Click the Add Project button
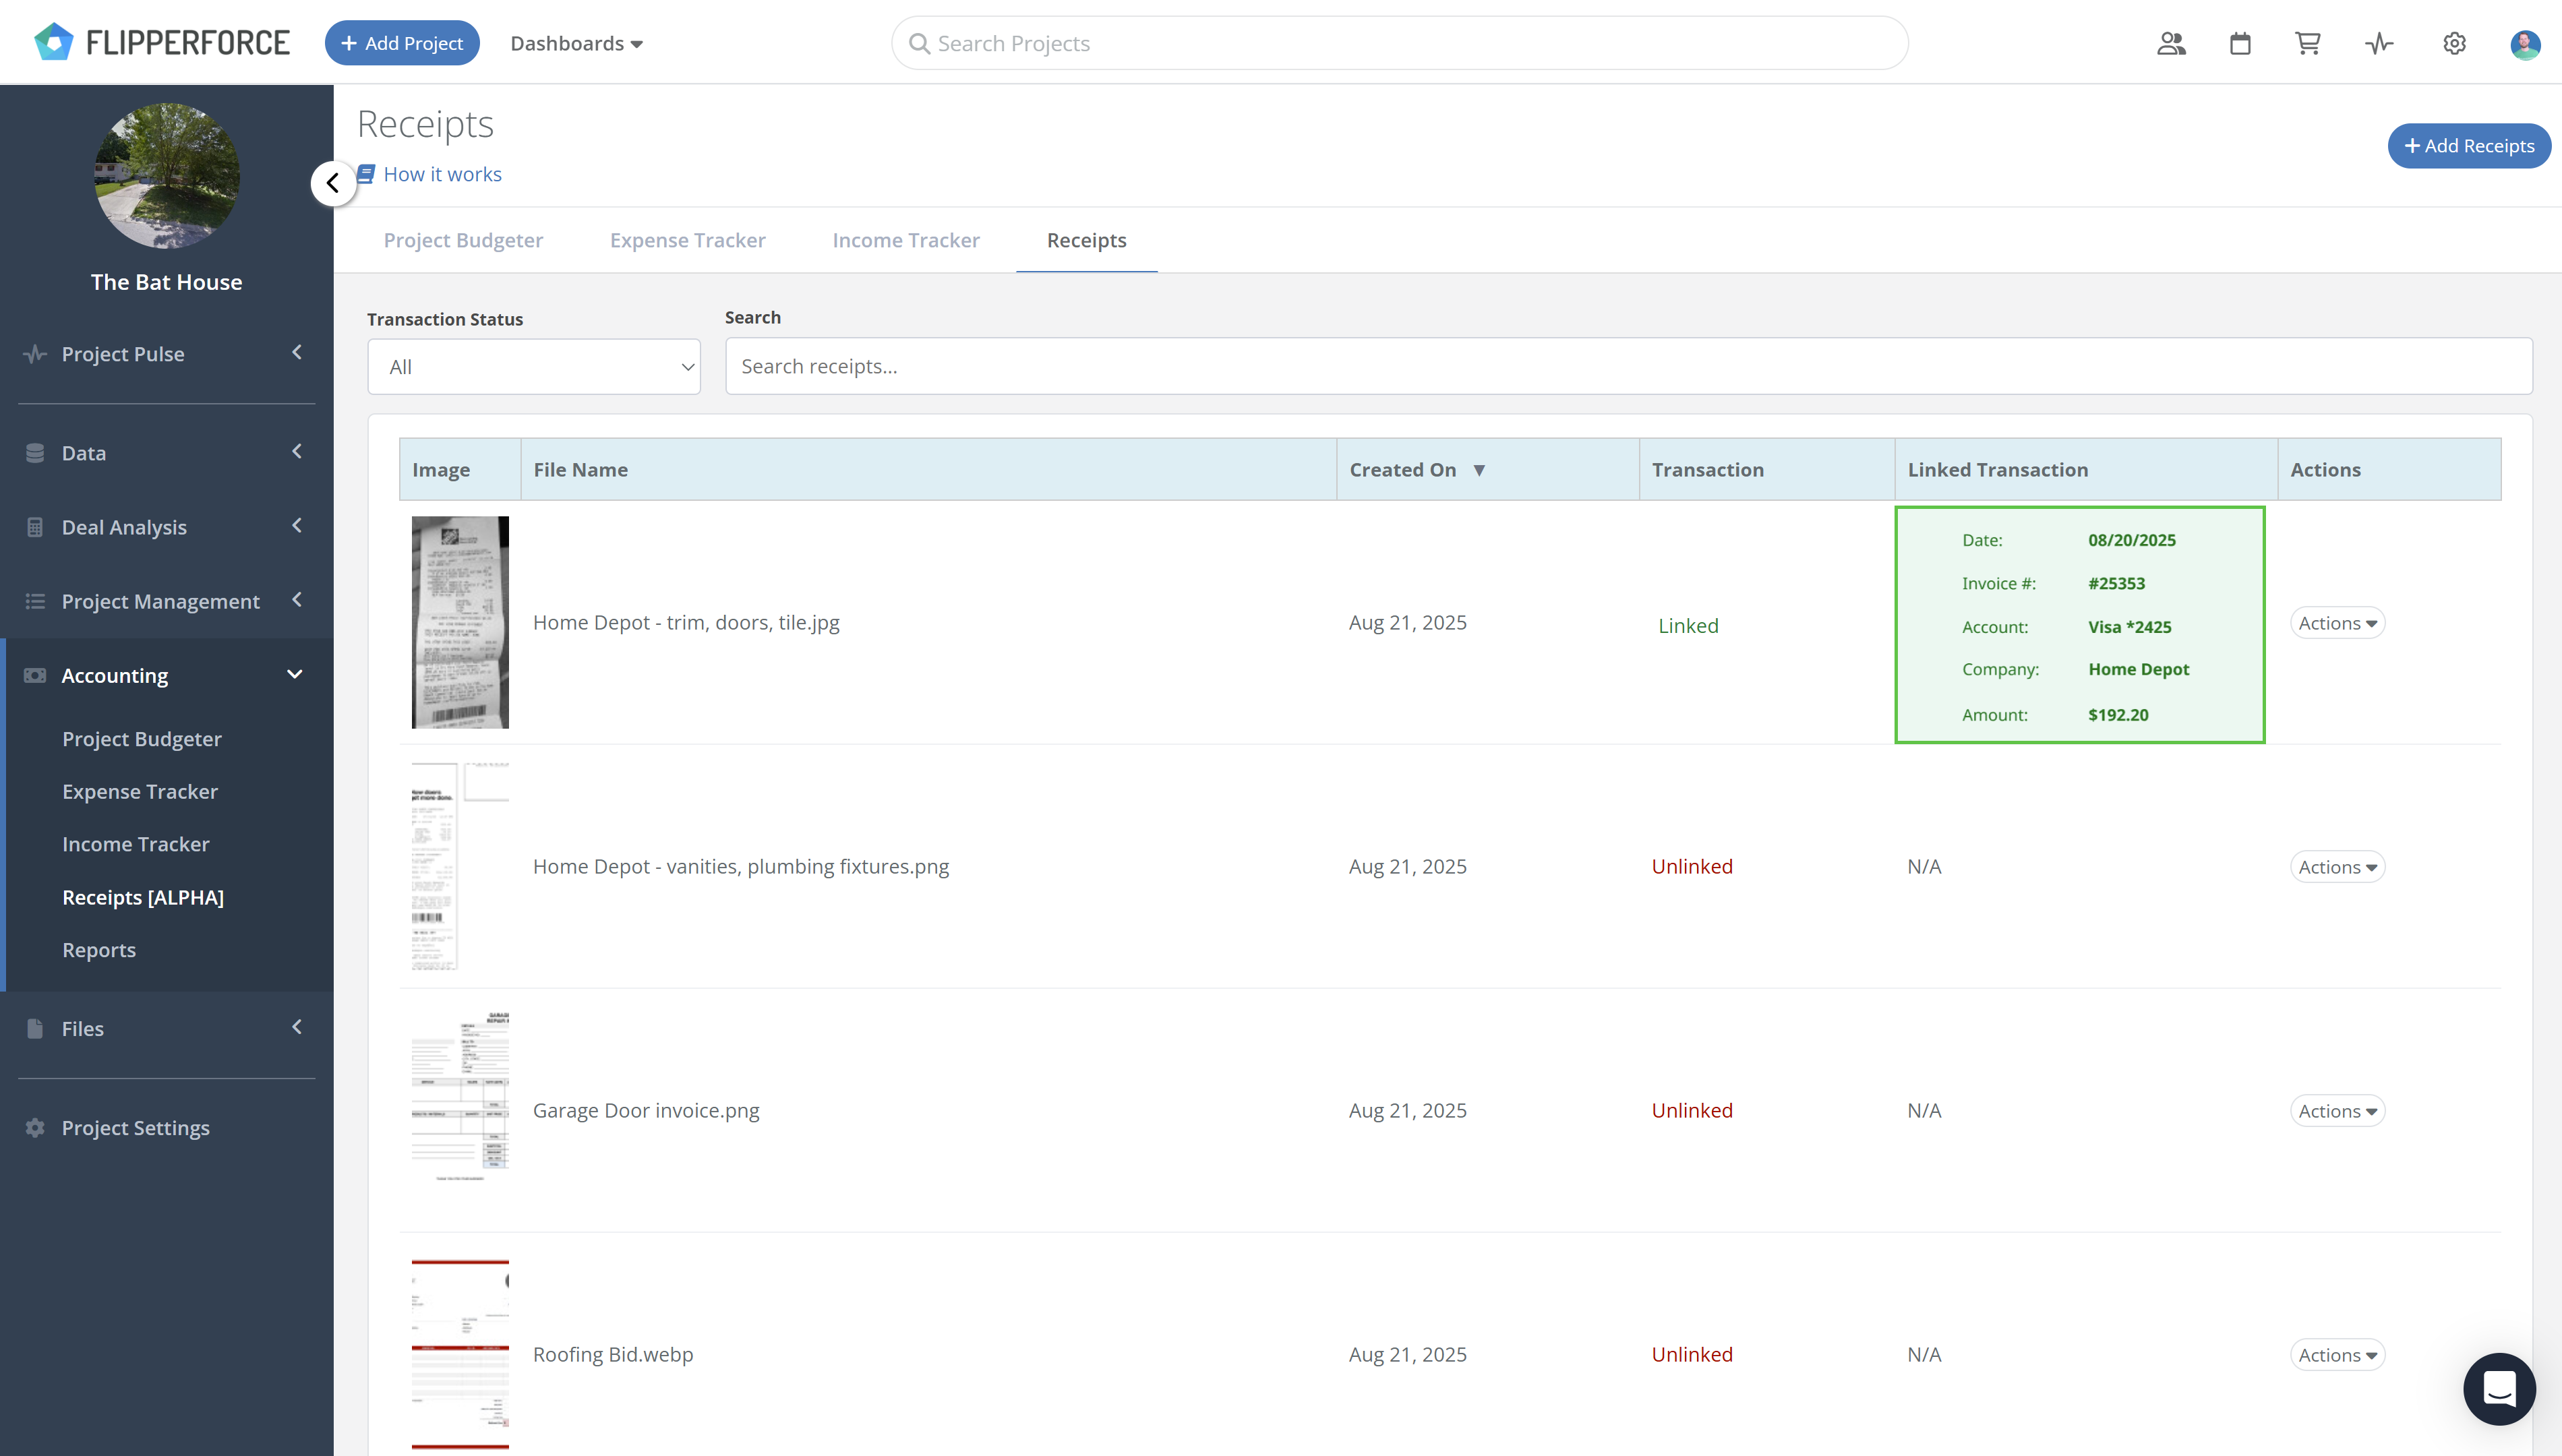 (x=402, y=43)
